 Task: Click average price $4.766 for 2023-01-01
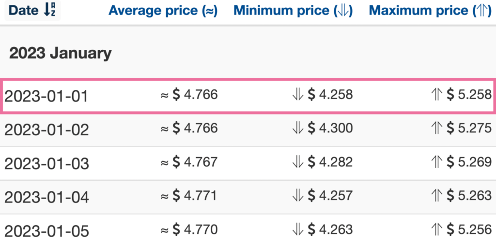pyautogui.click(x=189, y=95)
